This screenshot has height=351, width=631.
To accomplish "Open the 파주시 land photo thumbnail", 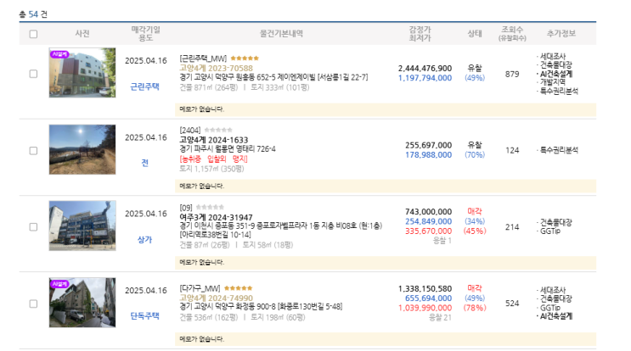I will pos(82,150).
